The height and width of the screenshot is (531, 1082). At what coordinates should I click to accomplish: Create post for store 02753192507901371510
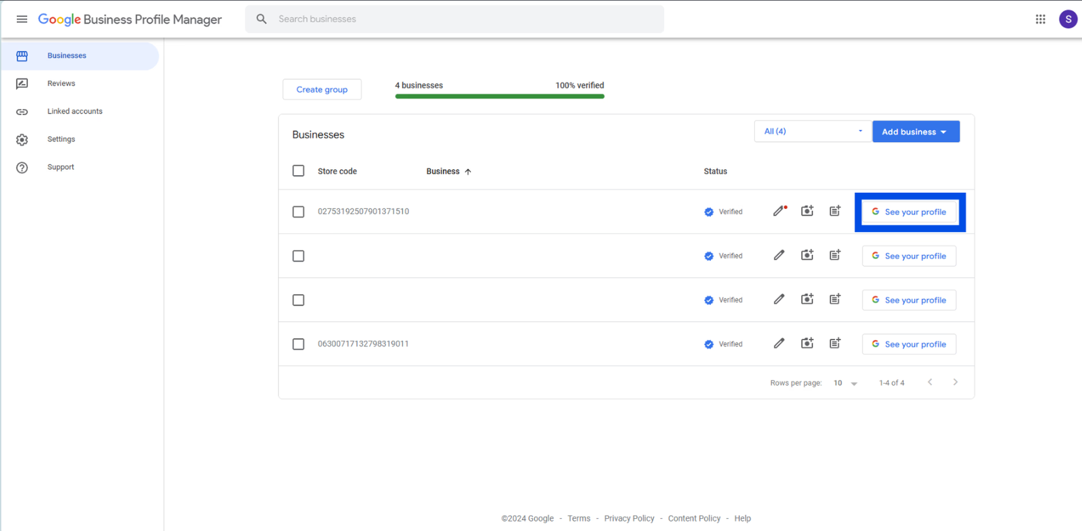coord(835,211)
